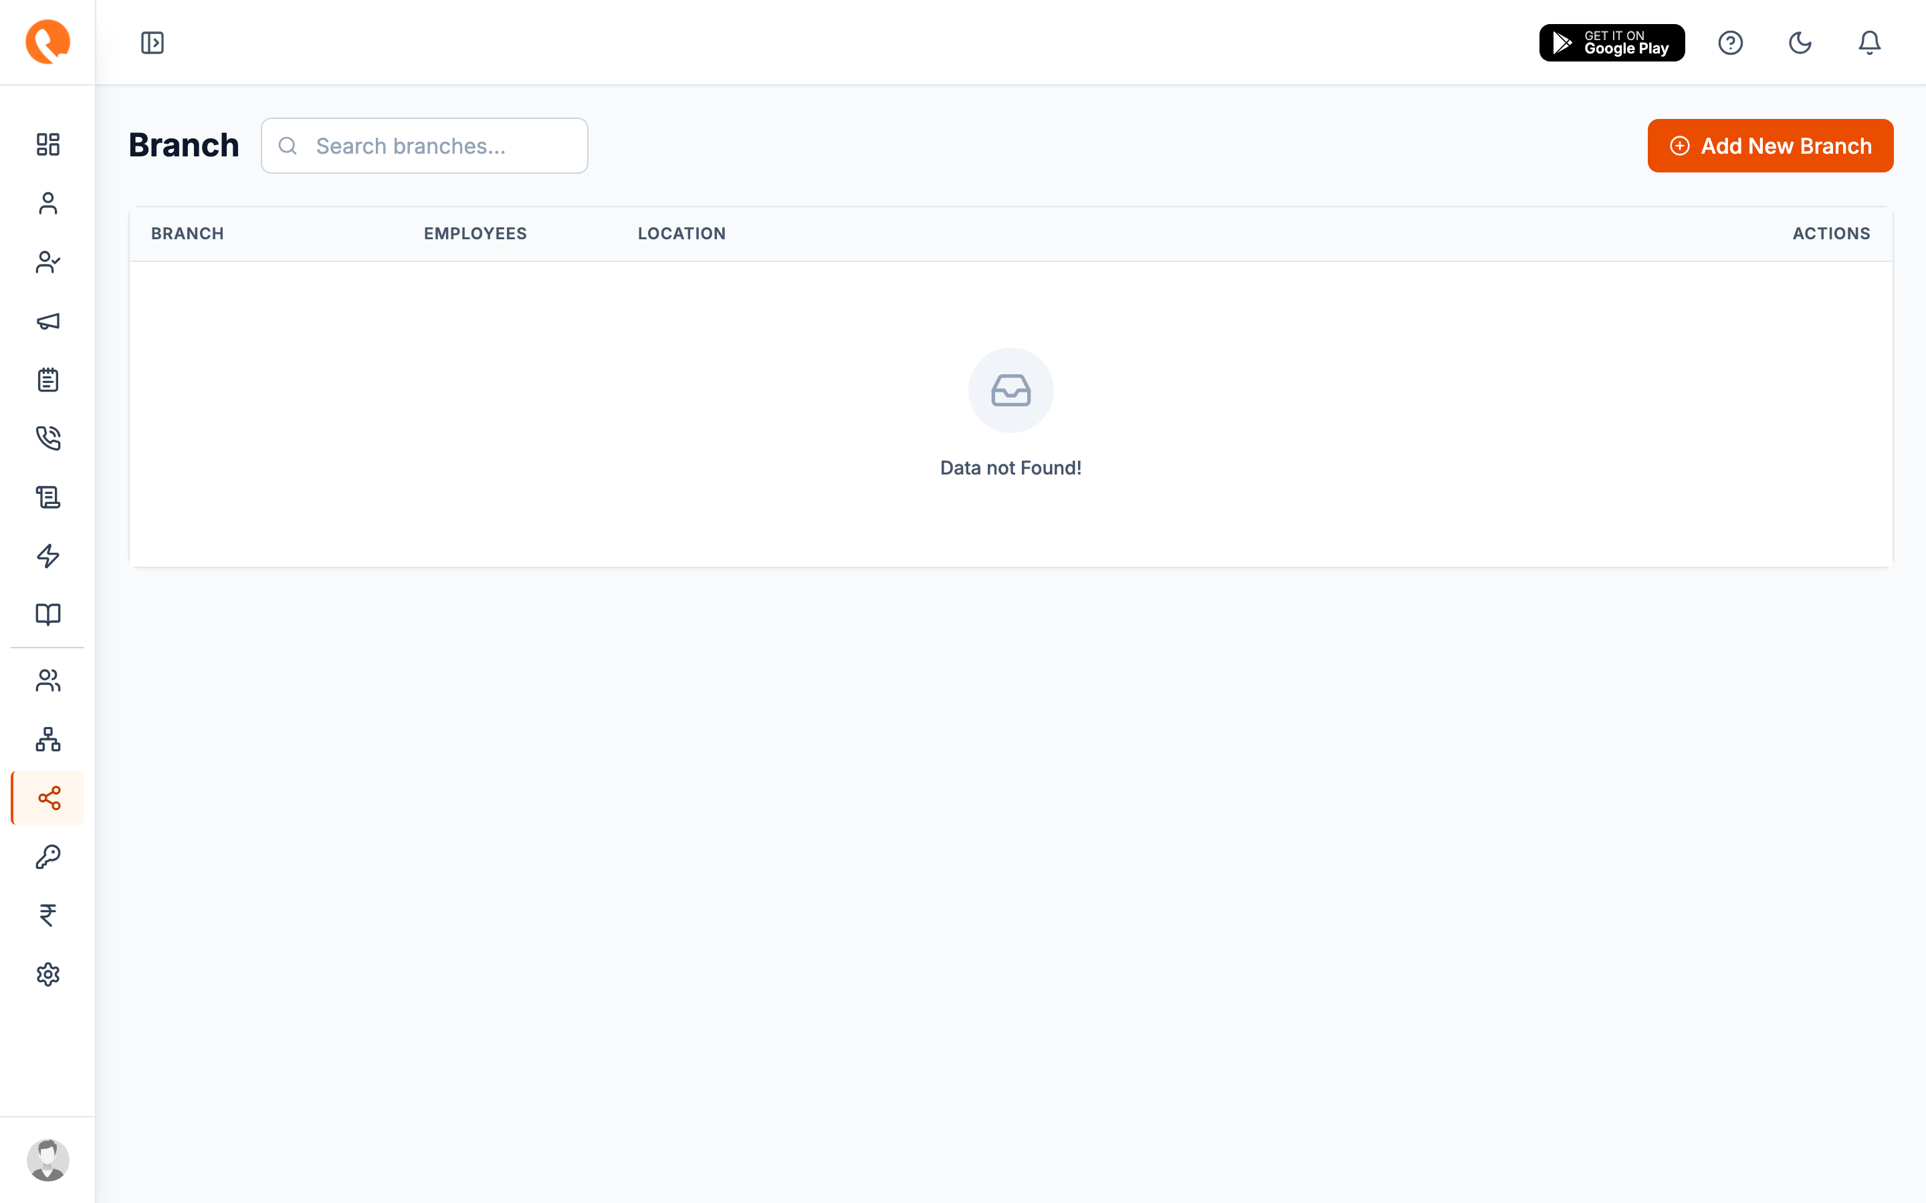
Task: Toggle dark mode moon icon
Action: tap(1800, 42)
